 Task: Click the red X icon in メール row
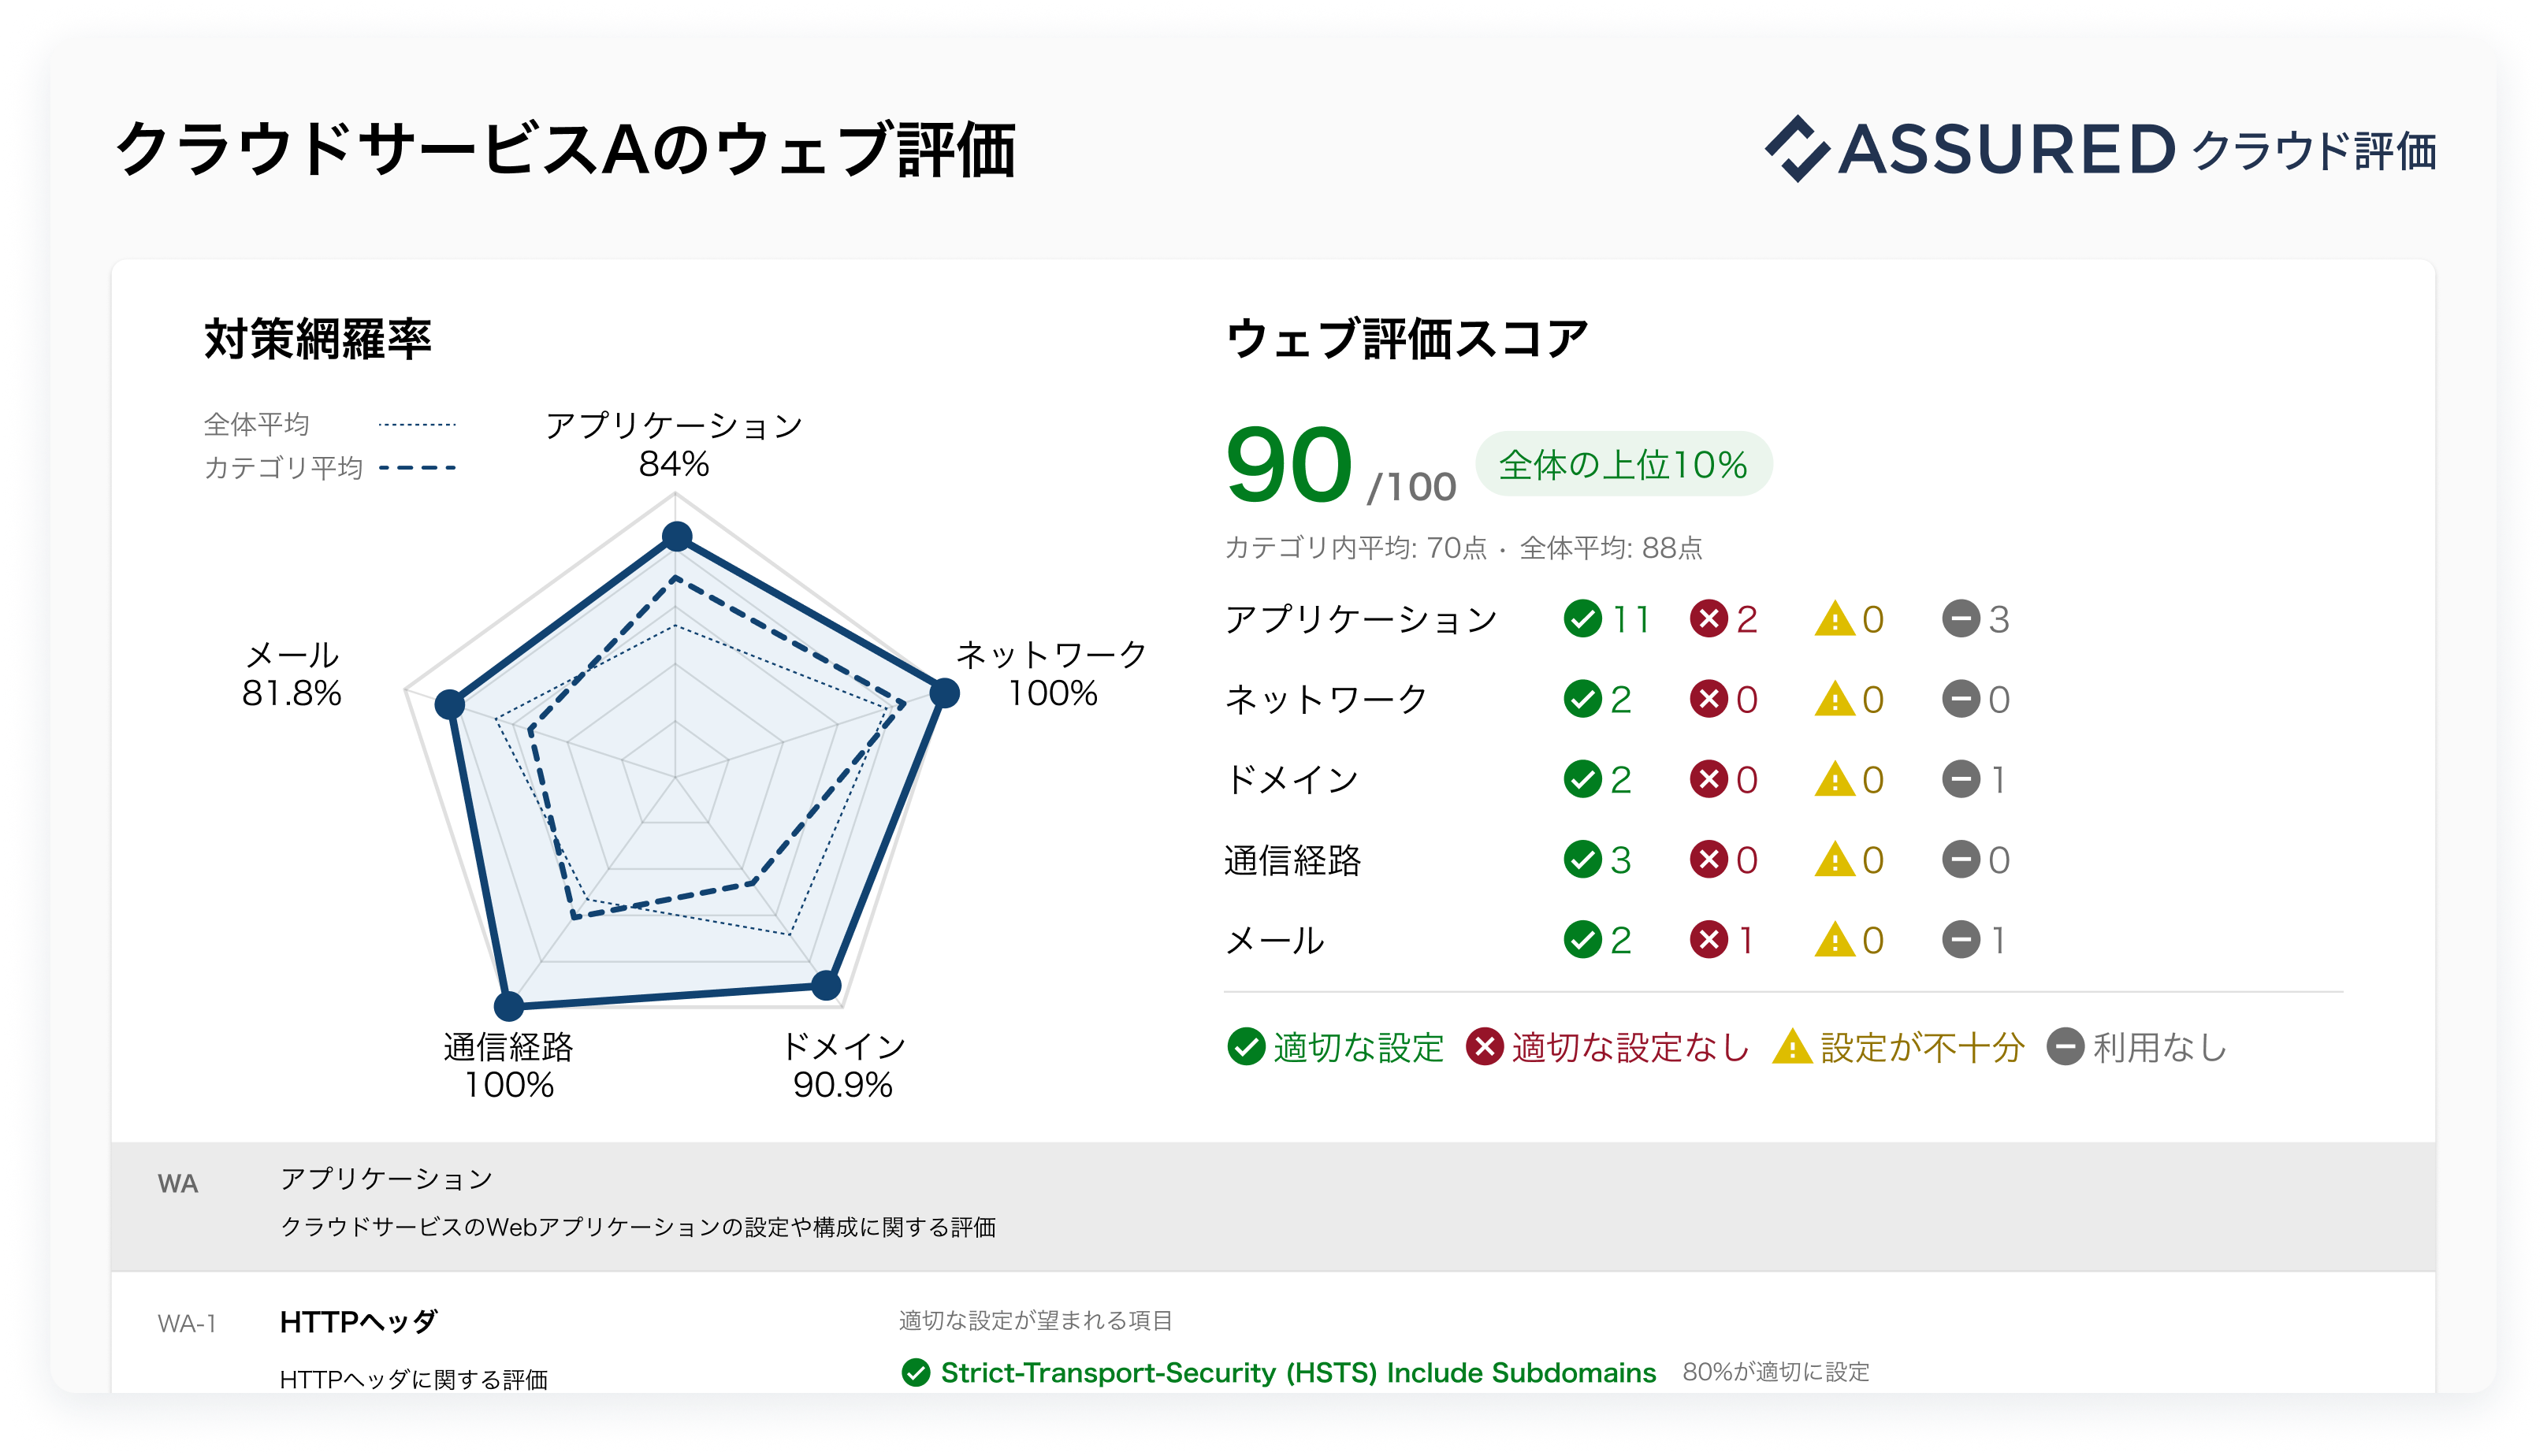coord(1709,940)
